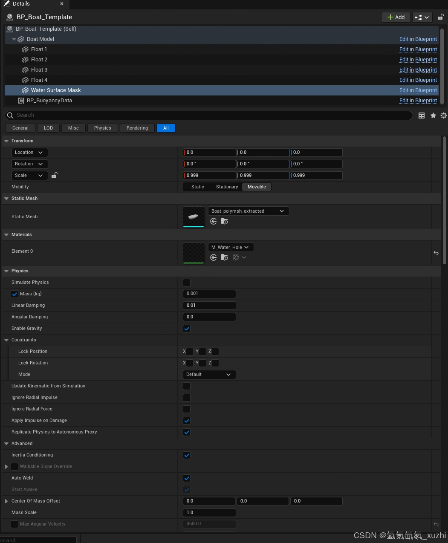Lock Rotation on the Z axis
The height and width of the screenshot is (543, 448).
pyautogui.click(x=215, y=363)
